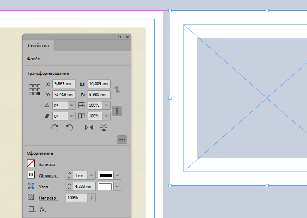Viewport: 307px width, 218px height.
Task: Open the Непрозр. opacity link
Action: pos(49,198)
